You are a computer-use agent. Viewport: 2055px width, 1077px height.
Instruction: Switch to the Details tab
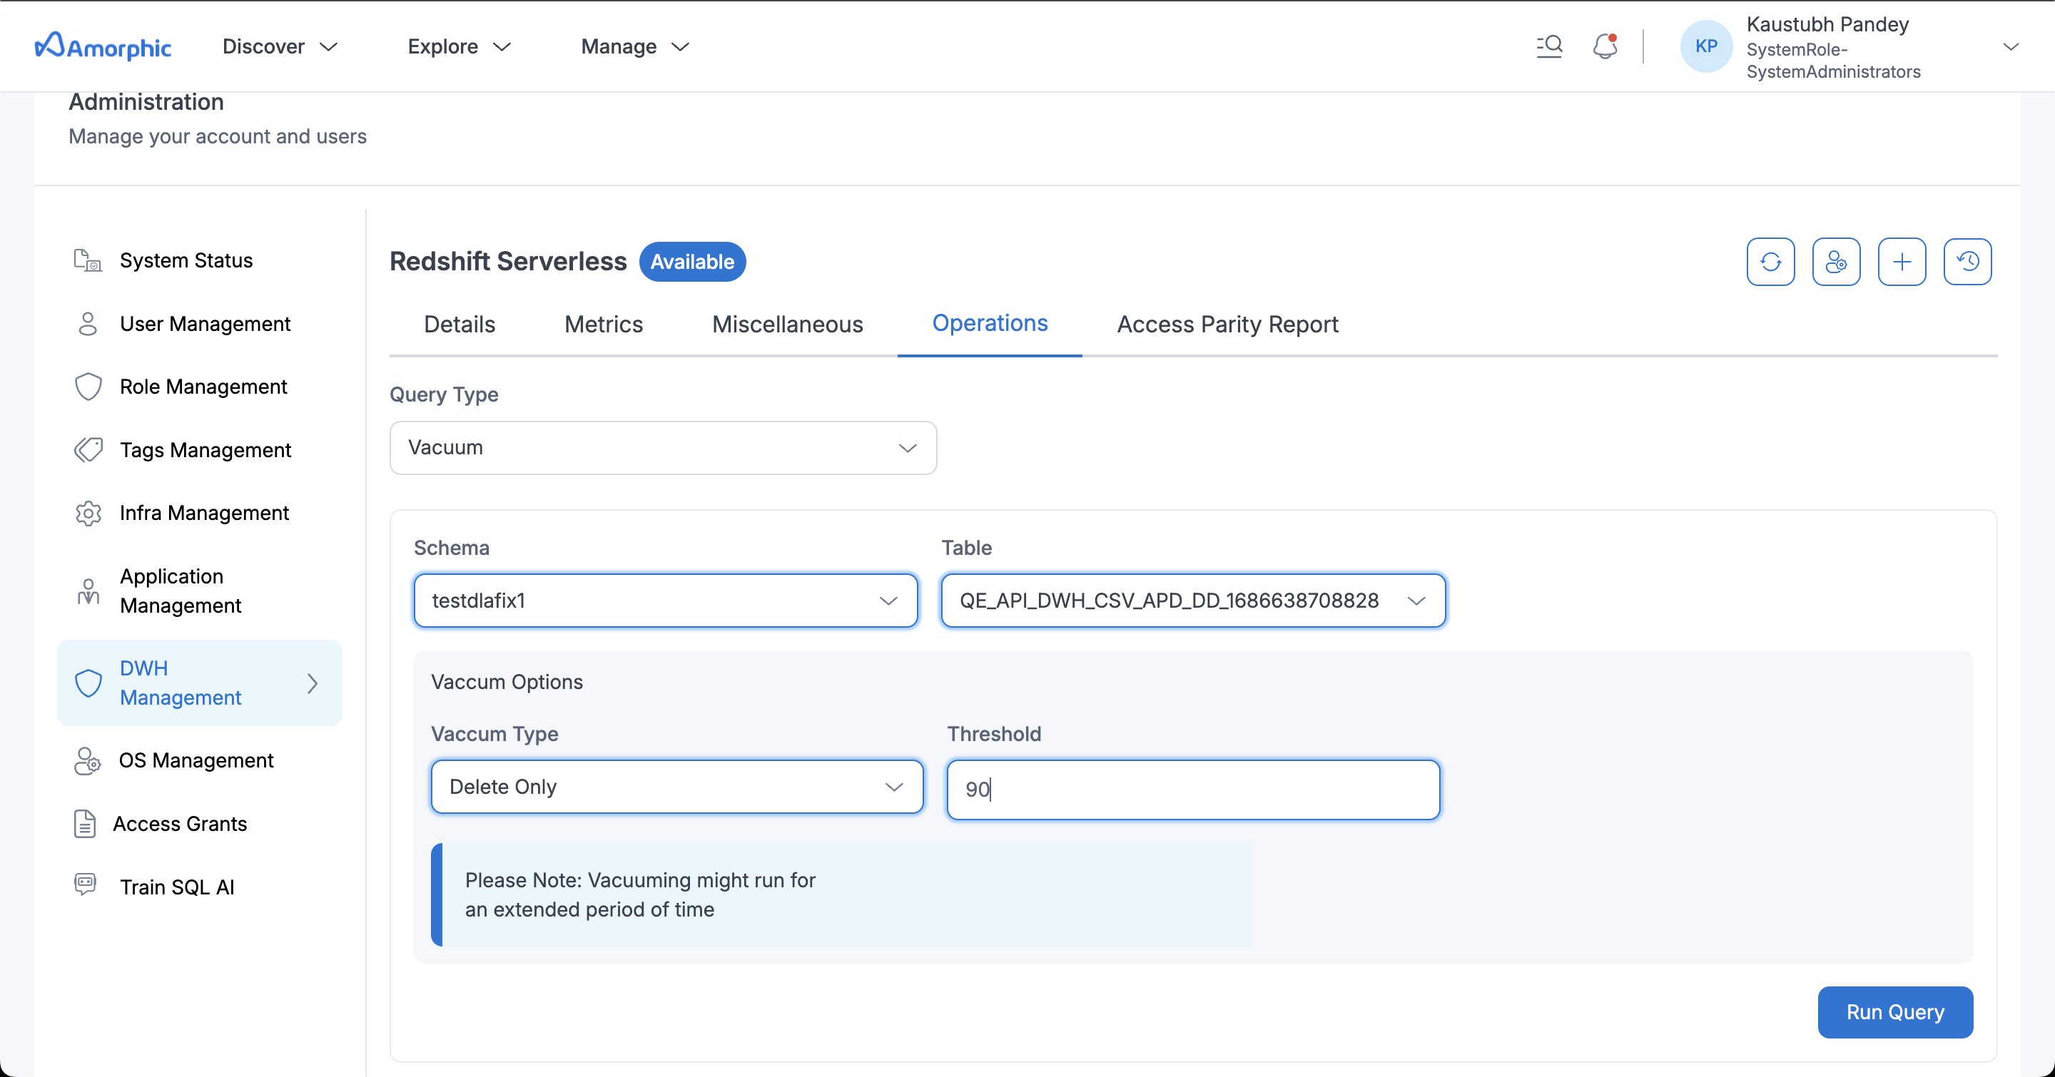tap(459, 325)
